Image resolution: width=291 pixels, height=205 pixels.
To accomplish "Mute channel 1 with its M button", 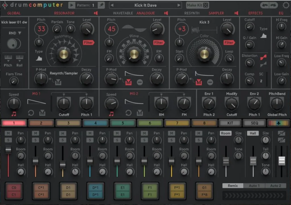I will pyautogui.click(x=8, y=133).
